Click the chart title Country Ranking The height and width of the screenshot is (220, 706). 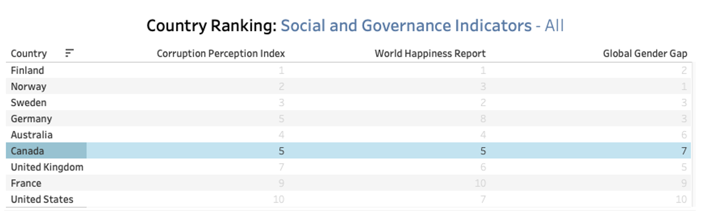click(x=212, y=26)
